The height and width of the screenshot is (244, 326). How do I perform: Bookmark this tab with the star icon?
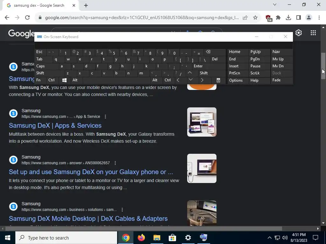(x=255, y=18)
